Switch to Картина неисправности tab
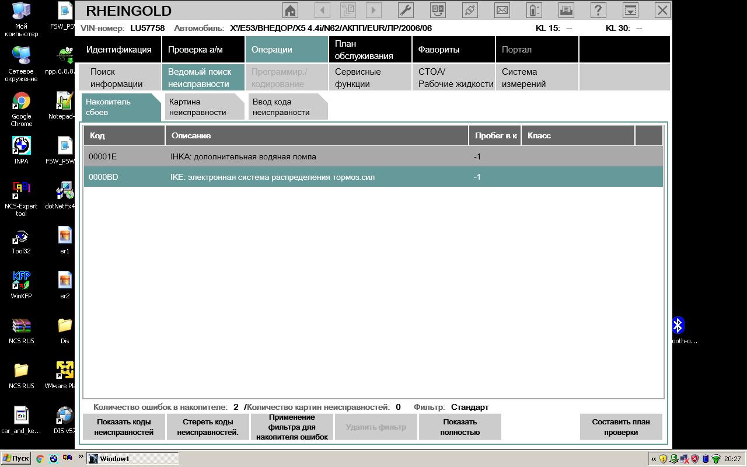 204,107
